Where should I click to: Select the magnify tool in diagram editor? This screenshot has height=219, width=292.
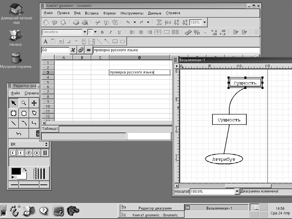coord(24,103)
